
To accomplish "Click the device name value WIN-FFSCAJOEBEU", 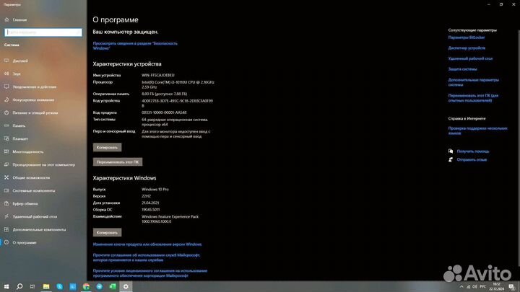I will [158, 75].
